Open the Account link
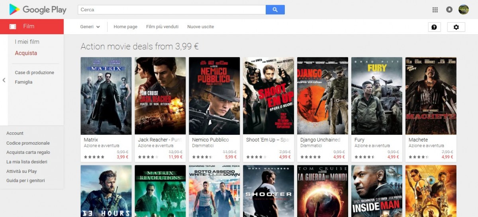478x217 pixels. (15, 133)
